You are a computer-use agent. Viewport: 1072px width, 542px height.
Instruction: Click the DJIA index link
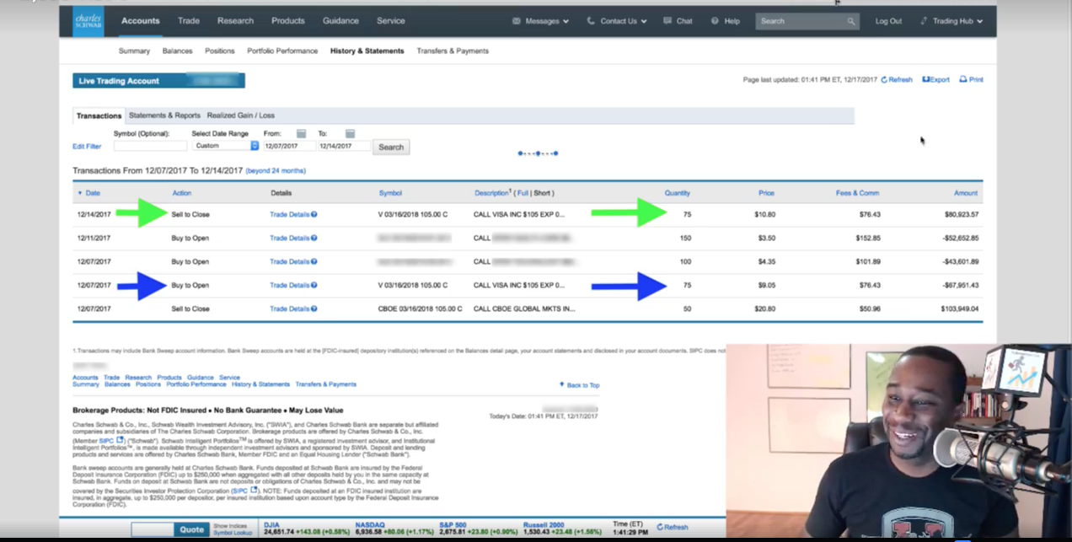[271, 524]
